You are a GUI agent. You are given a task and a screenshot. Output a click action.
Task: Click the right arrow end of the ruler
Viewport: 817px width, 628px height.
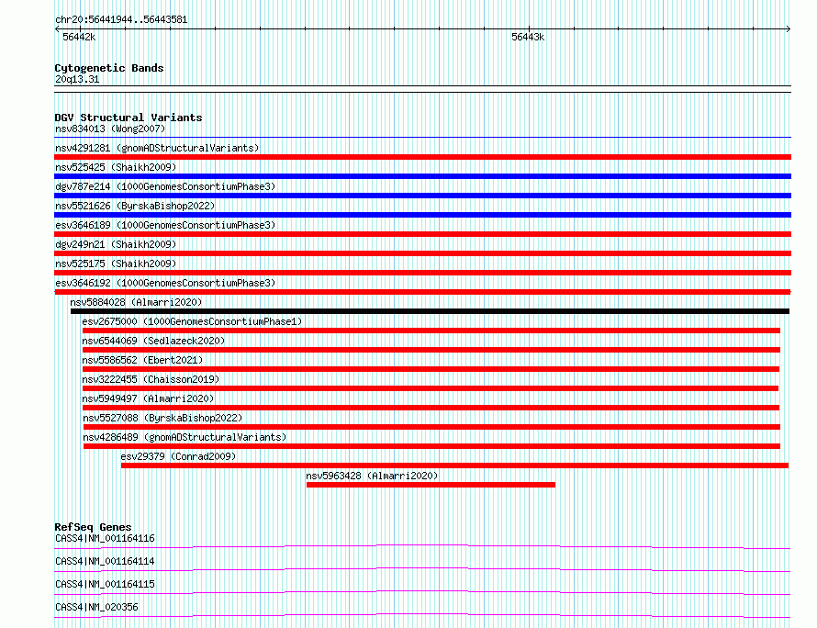(x=789, y=29)
